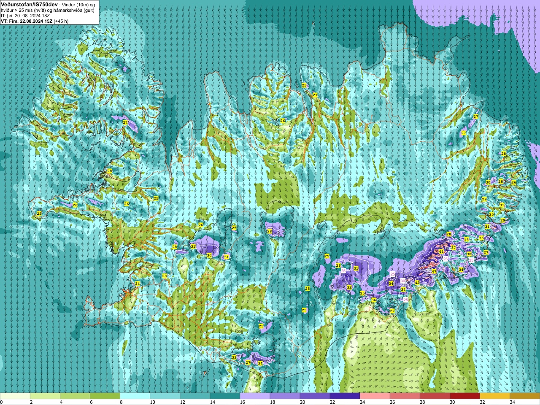Pick the dark red 30–32 legend swatch

tap(464, 396)
